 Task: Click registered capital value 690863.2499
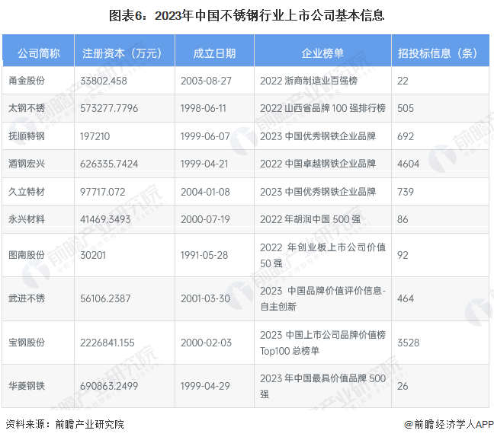pyautogui.click(x=109, y=386)
